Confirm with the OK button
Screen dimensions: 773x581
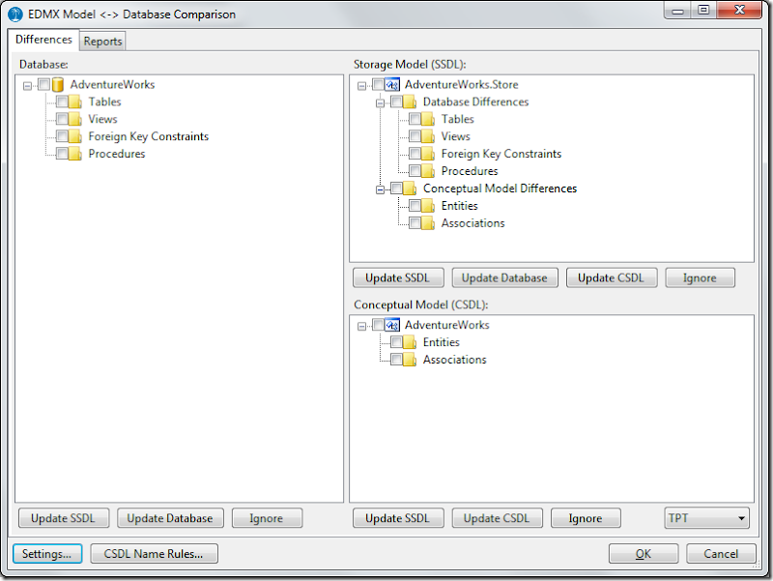[644, 554]
